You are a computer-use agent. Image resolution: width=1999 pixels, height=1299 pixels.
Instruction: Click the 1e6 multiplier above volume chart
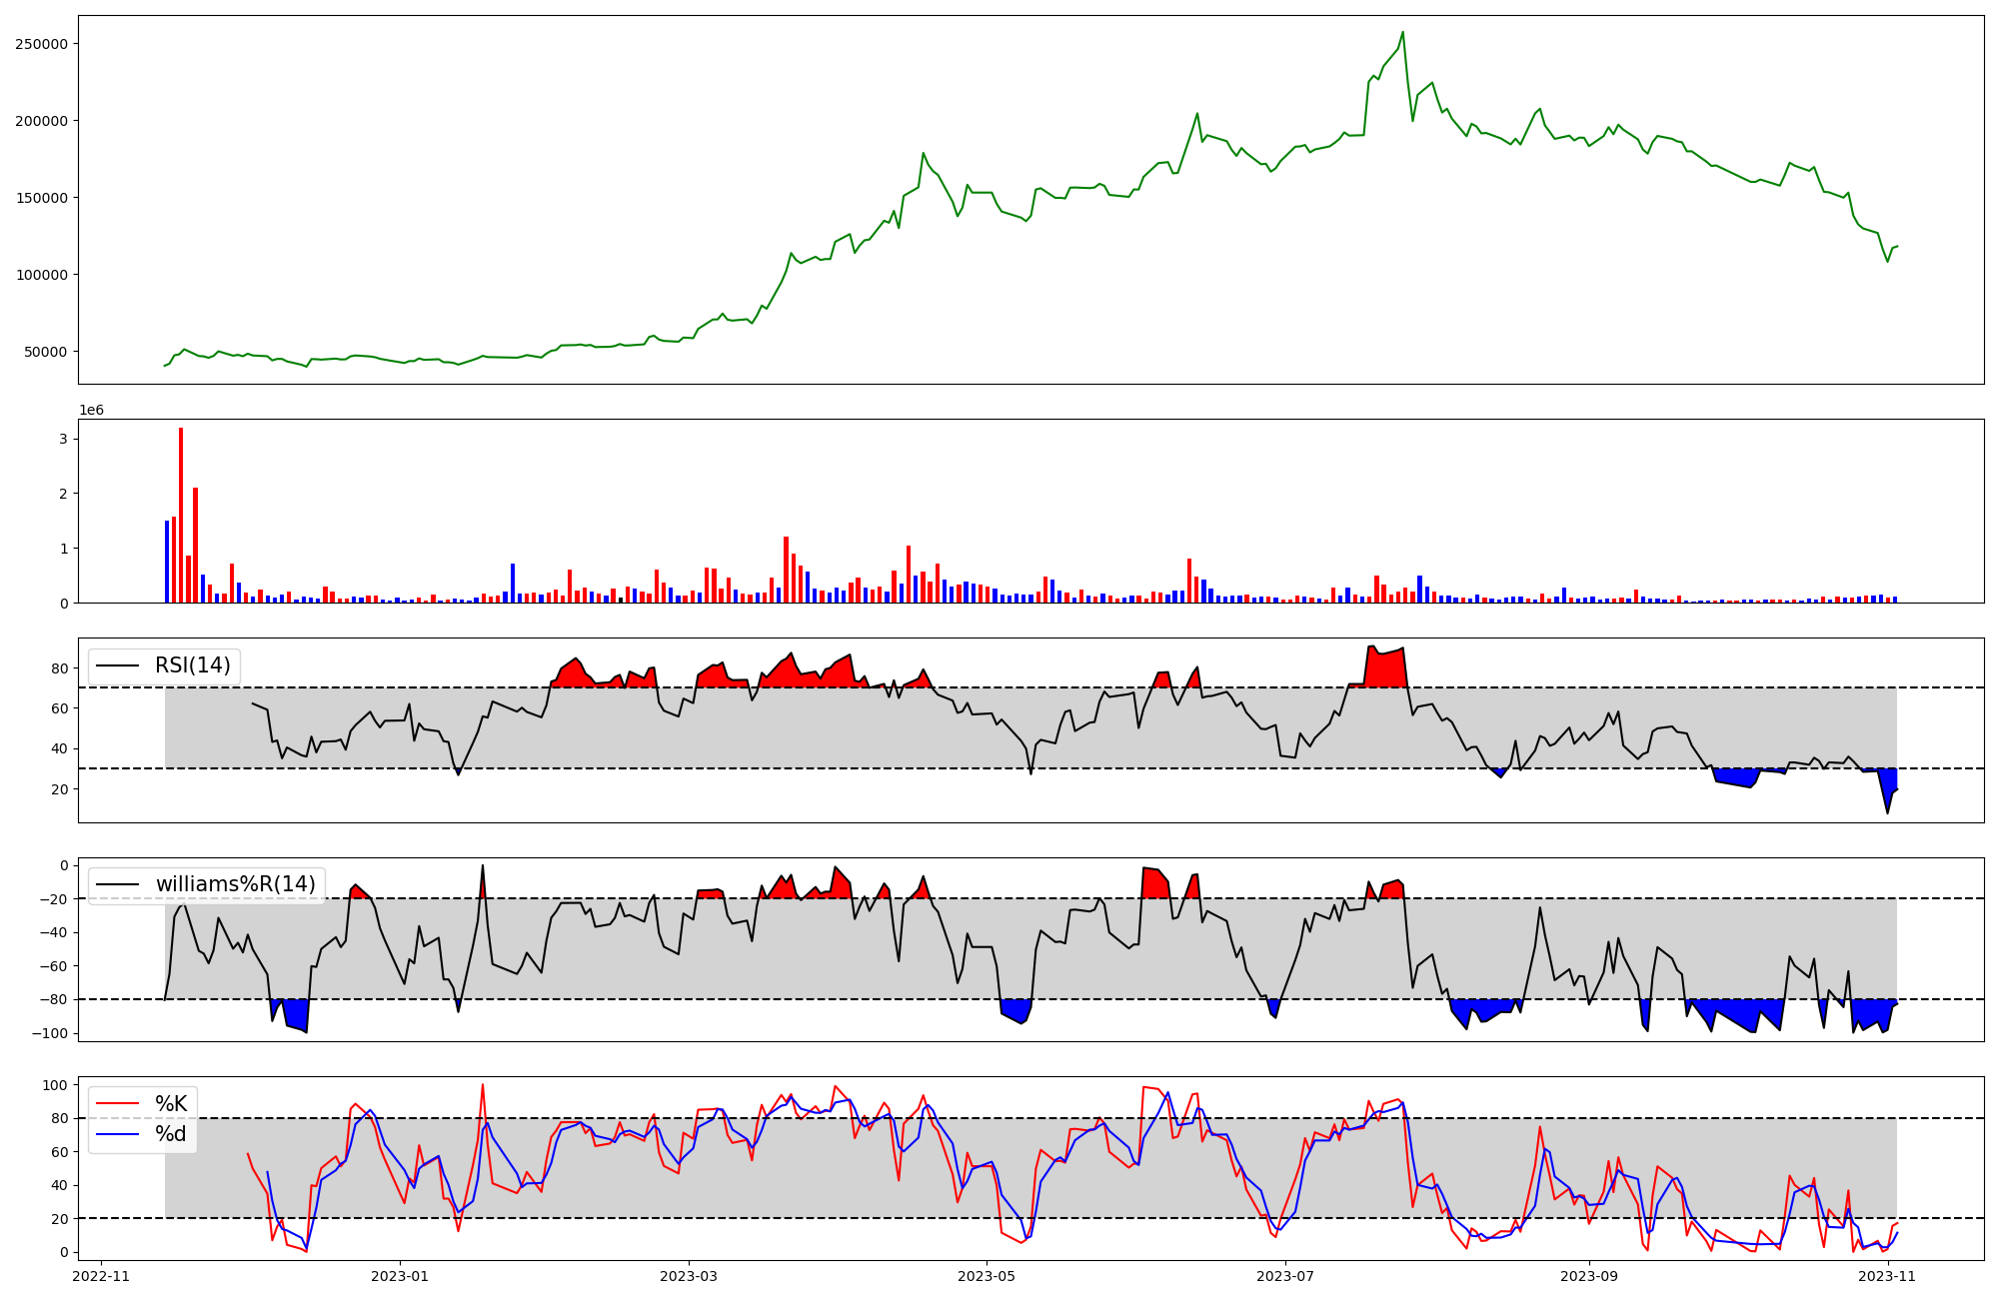tap(91, 411)
